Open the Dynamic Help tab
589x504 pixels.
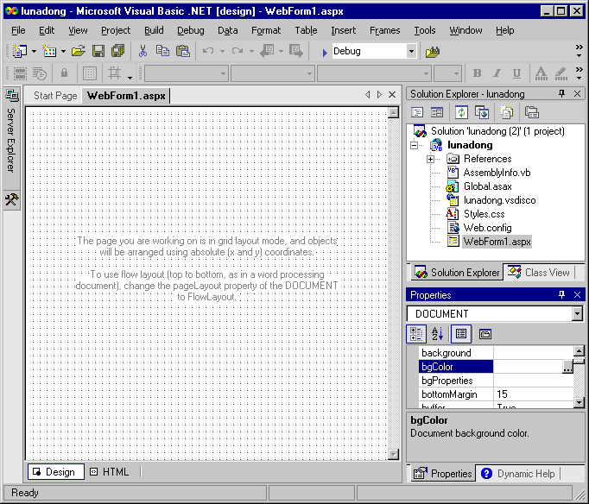pos(519,474)
